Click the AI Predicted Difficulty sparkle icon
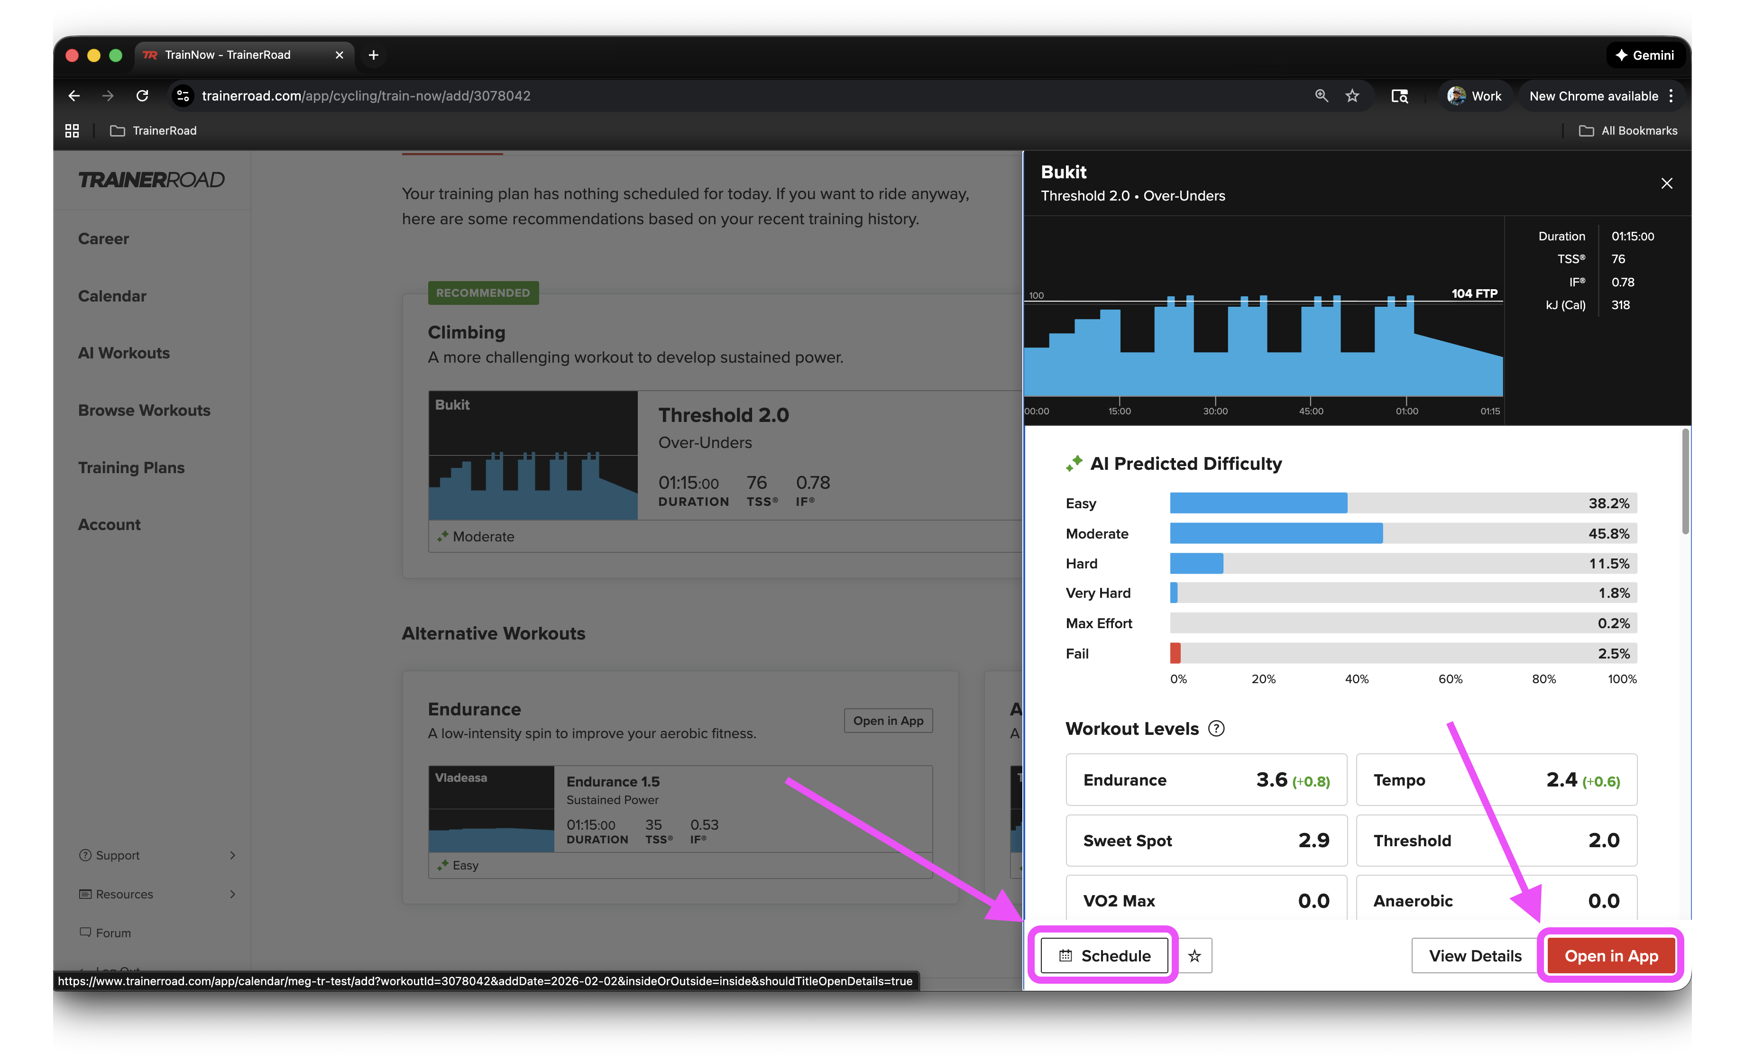This screenshot has height=1061, width=1745. coord(1075,463)
